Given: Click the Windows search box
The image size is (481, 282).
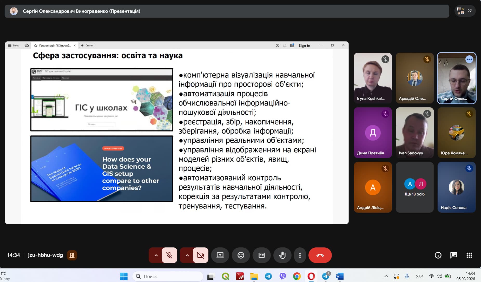Looking at the screenshot, I should (x=168, y=276).
